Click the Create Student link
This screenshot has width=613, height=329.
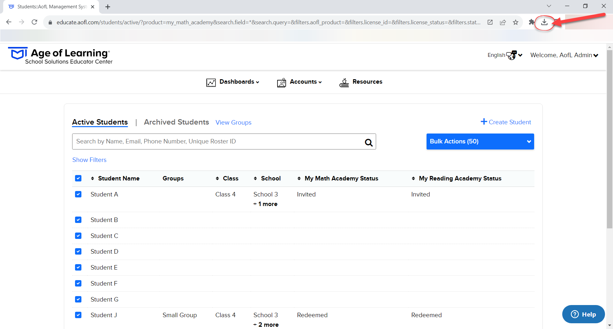(510, 122)
